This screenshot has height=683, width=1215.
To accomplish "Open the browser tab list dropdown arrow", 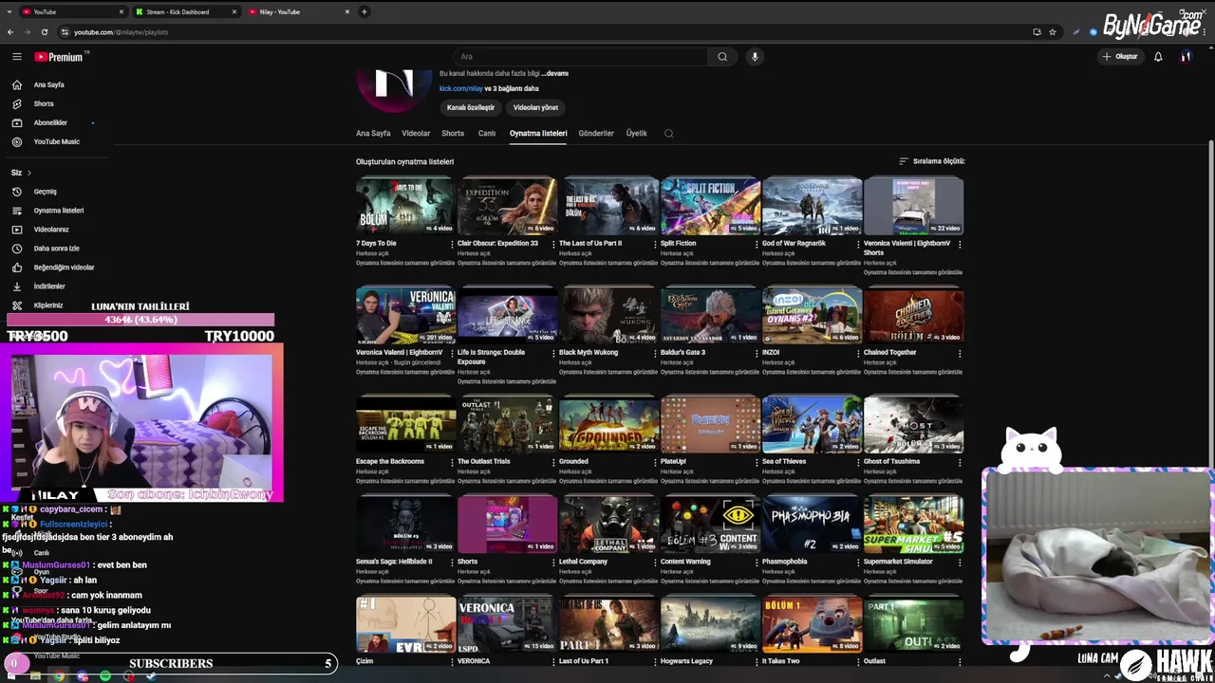I will pos(10,12).
